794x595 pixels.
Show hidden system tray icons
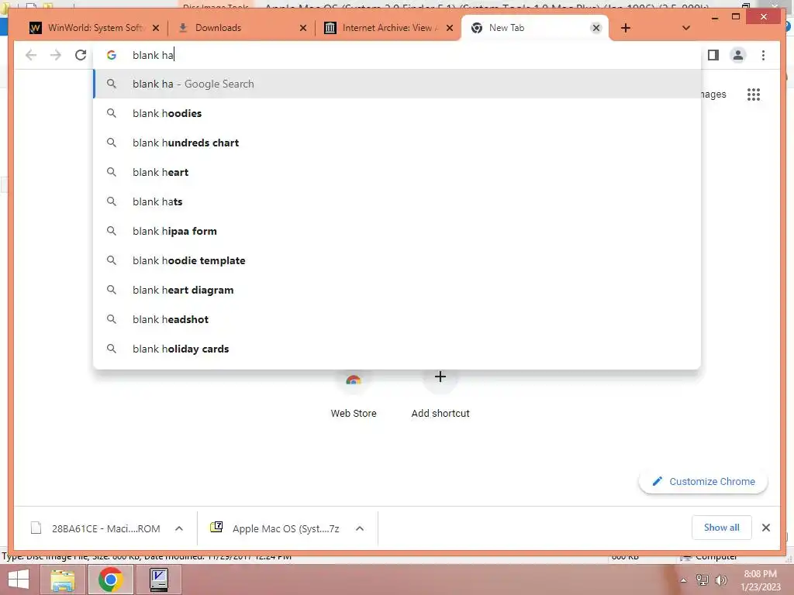pos(683,580)
